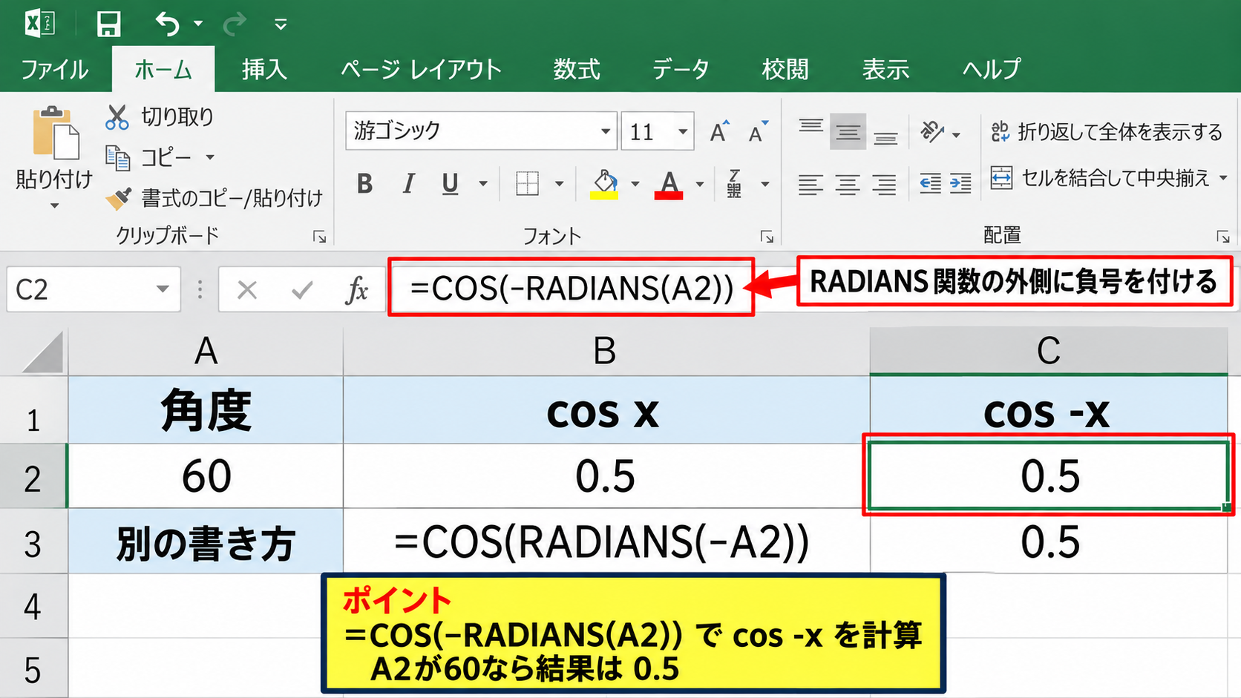Expand the orientation dropdown arrow
Screen dimensions: 1241x698
956,135
